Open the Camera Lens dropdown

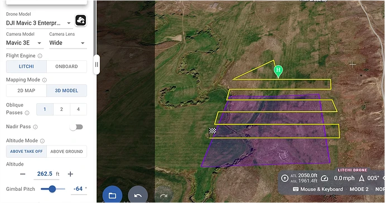click(x=68, y=43)
